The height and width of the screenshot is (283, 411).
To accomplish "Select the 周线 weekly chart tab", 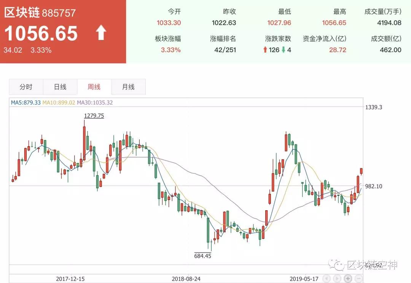I will coord(94,87).
